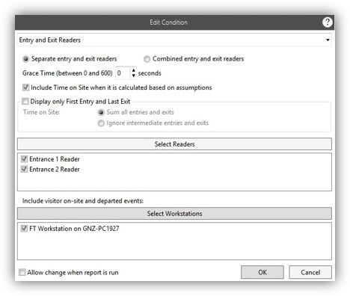Select Combined entry and exit readers
This screenshot has height=296, width=350.
(147, 59)
